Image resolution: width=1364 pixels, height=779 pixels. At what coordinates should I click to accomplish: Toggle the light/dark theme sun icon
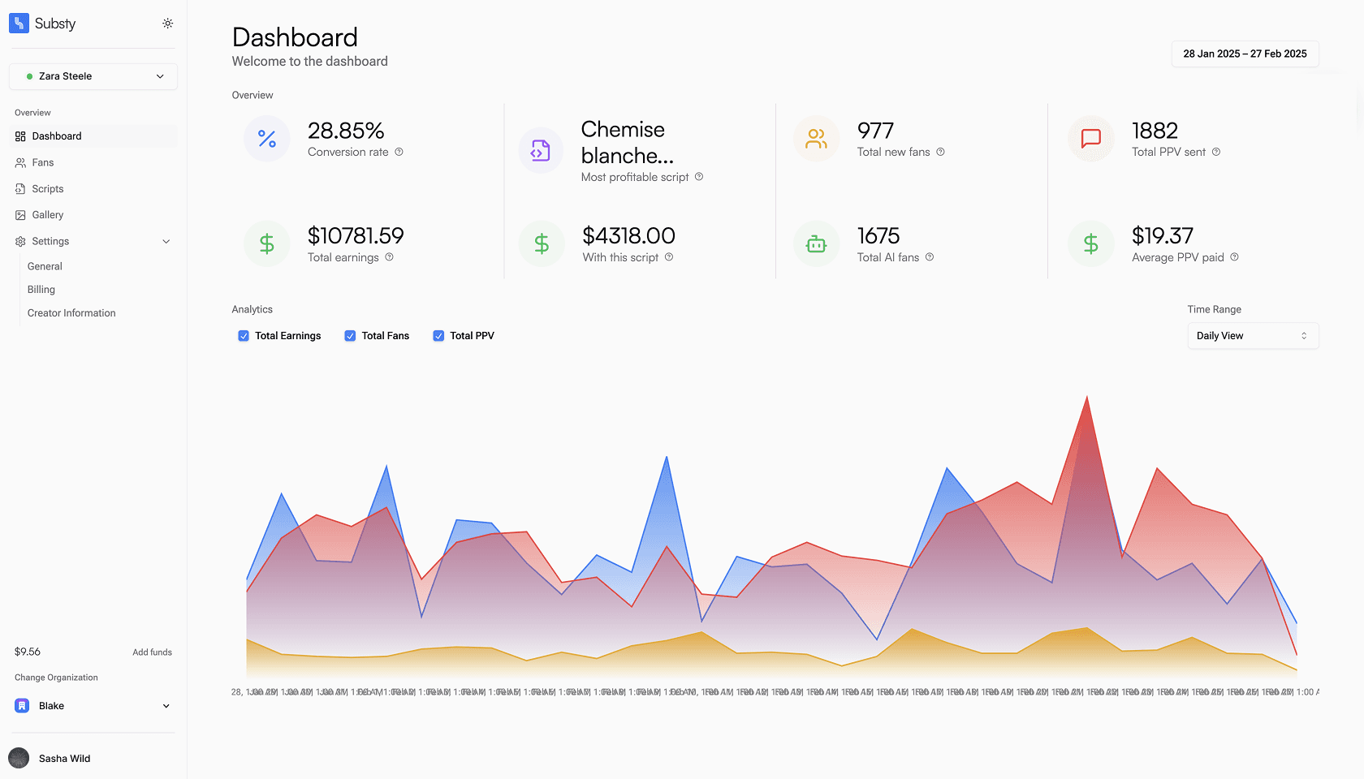(x=167, y=24)
